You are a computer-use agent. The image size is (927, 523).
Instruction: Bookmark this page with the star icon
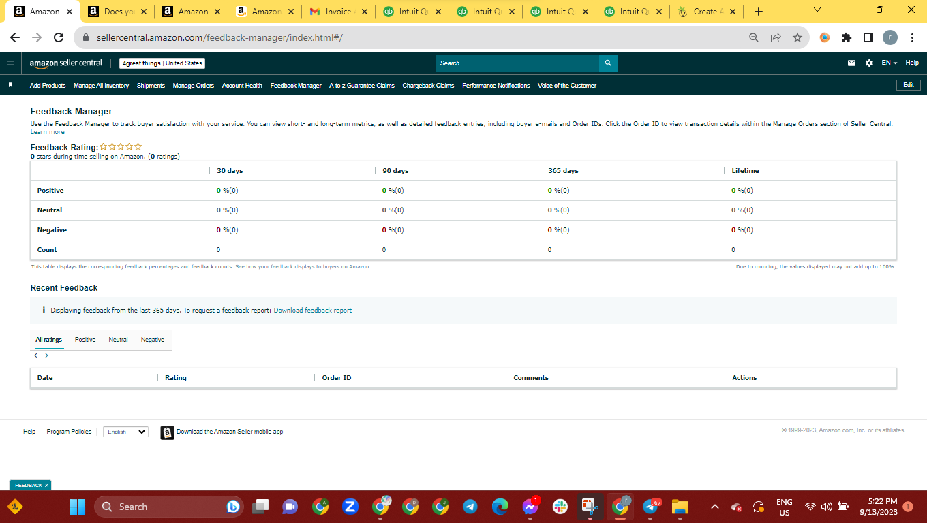coord(797,37)
